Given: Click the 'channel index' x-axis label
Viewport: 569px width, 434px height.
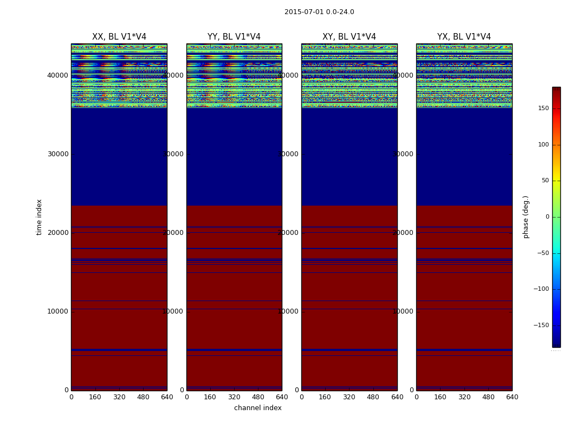Looking at the screenshot, I should click(258, 408).
